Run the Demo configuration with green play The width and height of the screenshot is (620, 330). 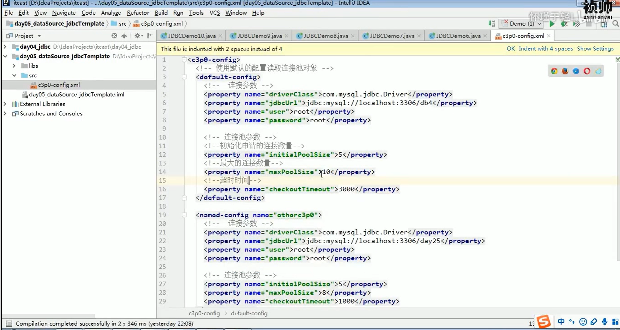pos(552,24)
